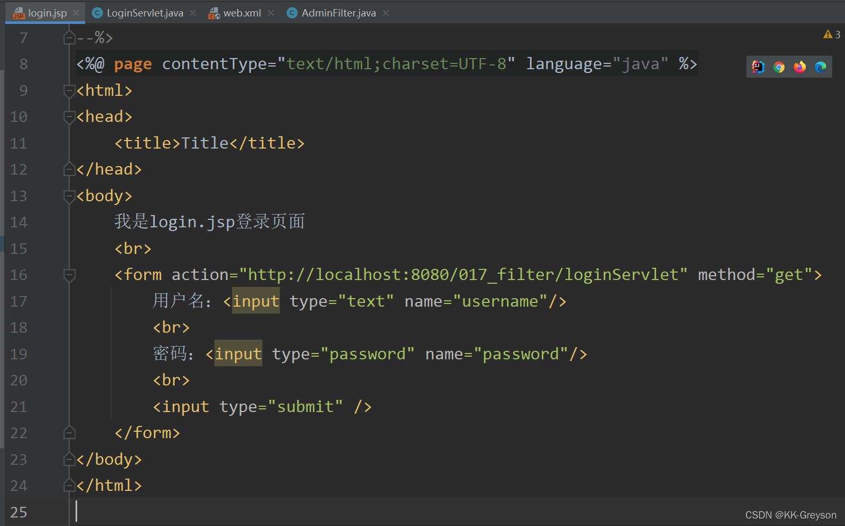Close the AdminFilter.java tab
The width and height of the screenshot is (845, 526).
coord(386,13)
